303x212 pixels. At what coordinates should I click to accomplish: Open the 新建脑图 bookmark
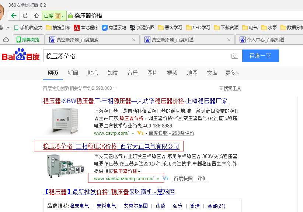tap(142, 28)
